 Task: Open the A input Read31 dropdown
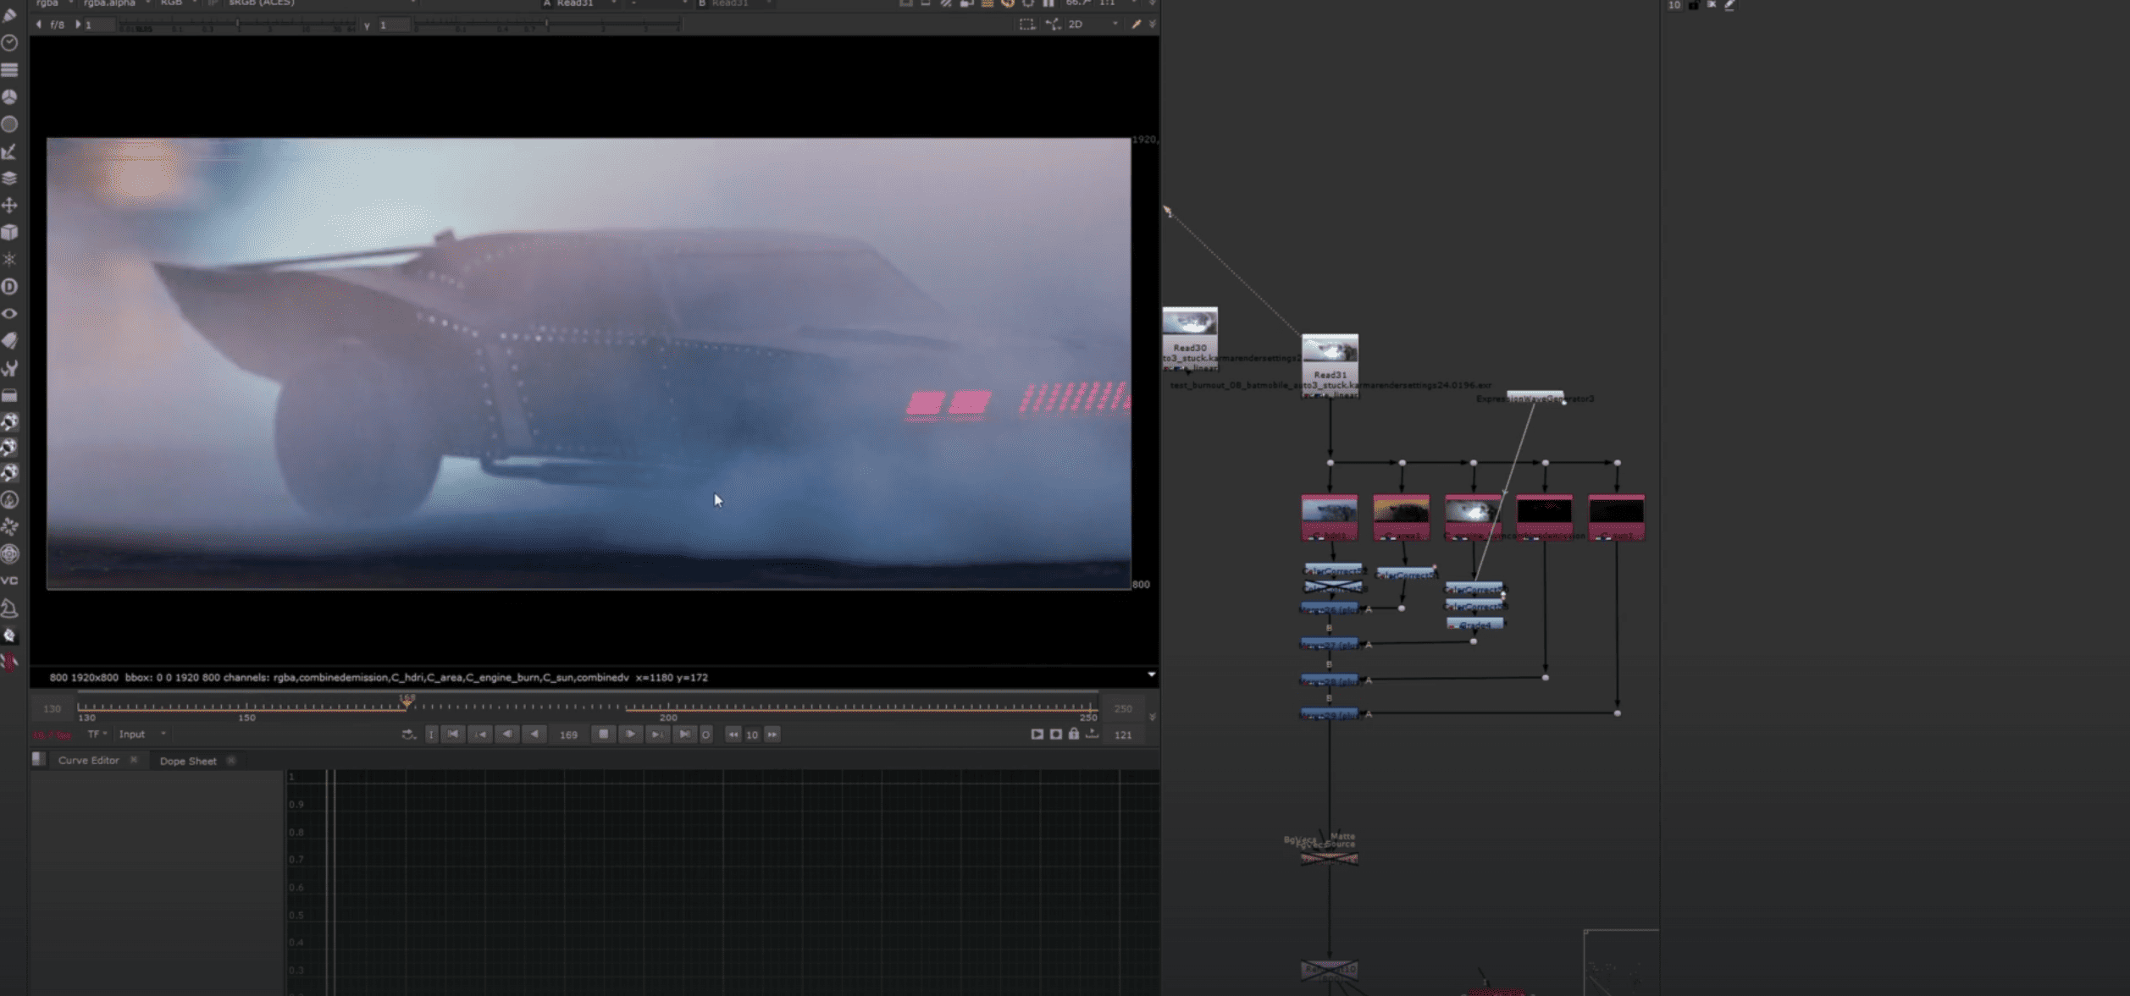[584, 3]
